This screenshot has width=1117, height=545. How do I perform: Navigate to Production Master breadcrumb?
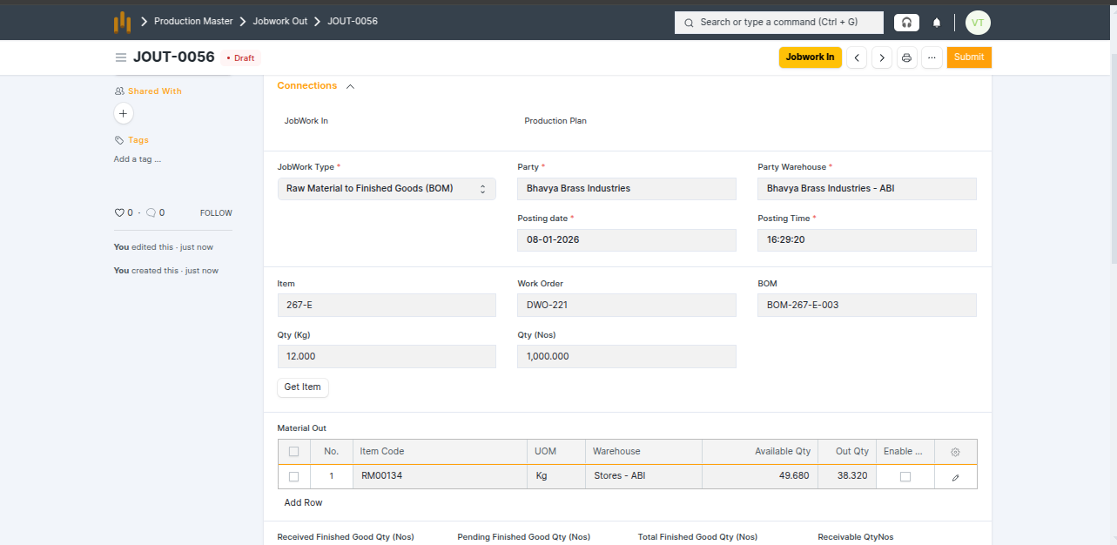[193, 21]
